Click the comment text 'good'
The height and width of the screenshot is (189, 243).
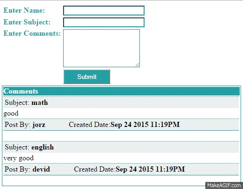pos(11,113)
